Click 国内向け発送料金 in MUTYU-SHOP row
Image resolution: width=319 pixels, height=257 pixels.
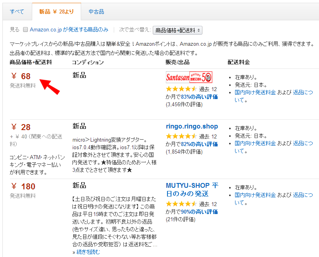point(255,195)
